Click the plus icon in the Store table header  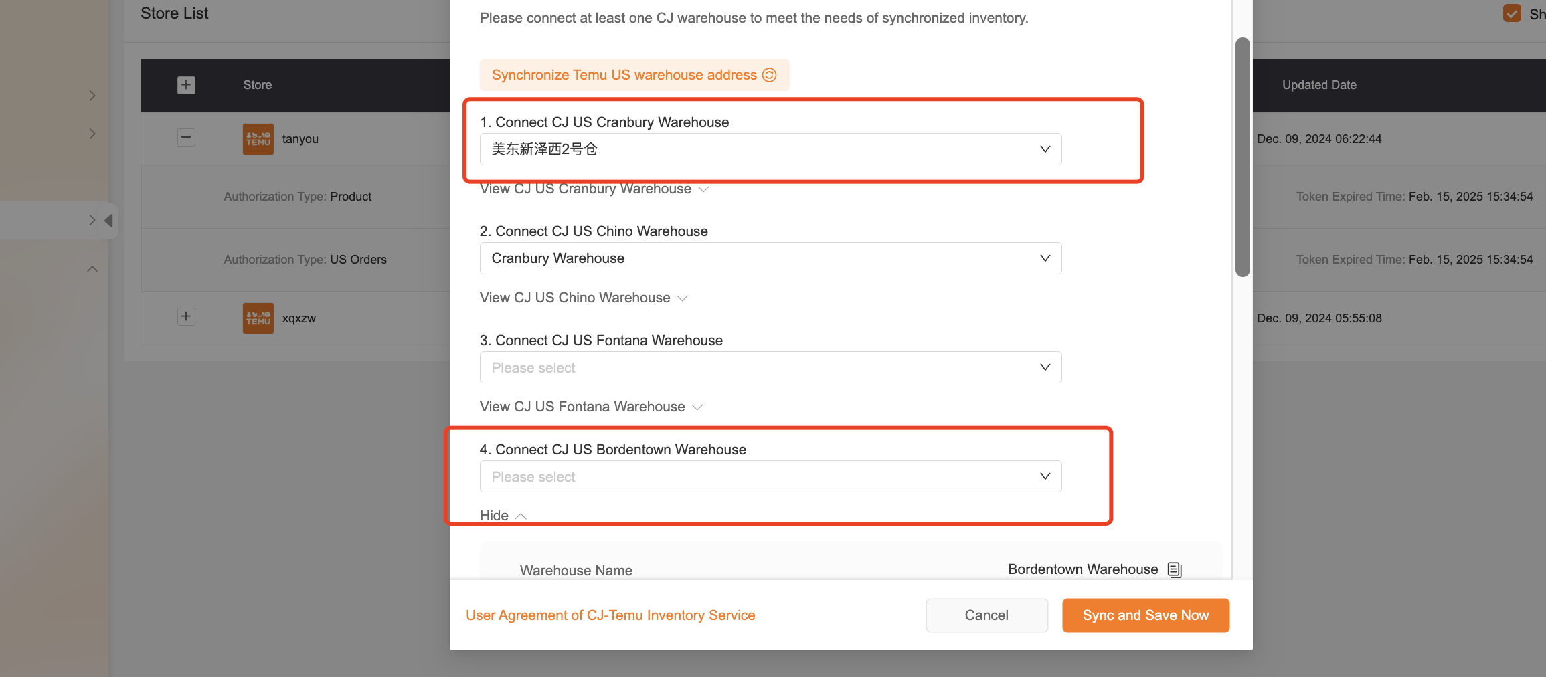(186, 85)
